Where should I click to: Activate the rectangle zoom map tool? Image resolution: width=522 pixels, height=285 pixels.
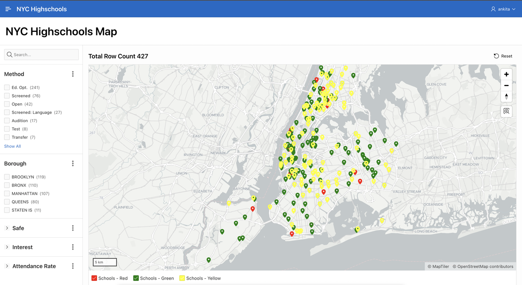tap(506, 111)
